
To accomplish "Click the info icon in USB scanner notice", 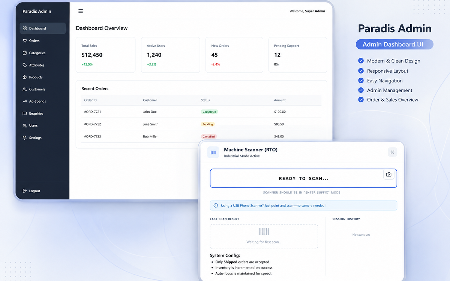I will click(216, 205).
